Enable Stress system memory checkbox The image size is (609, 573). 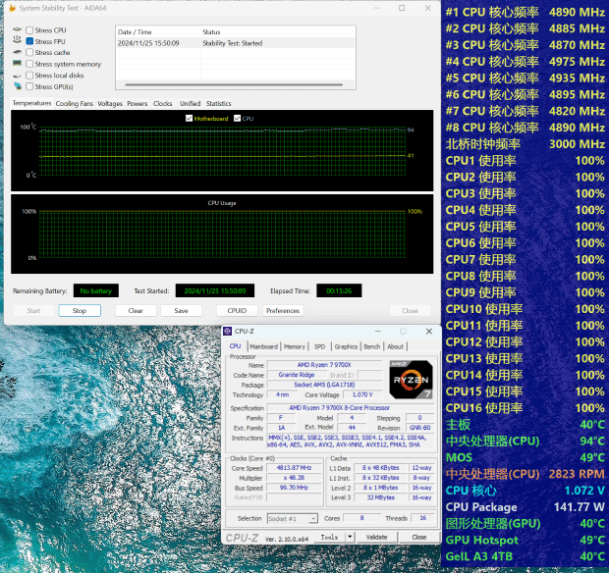(x=29, y=64)
